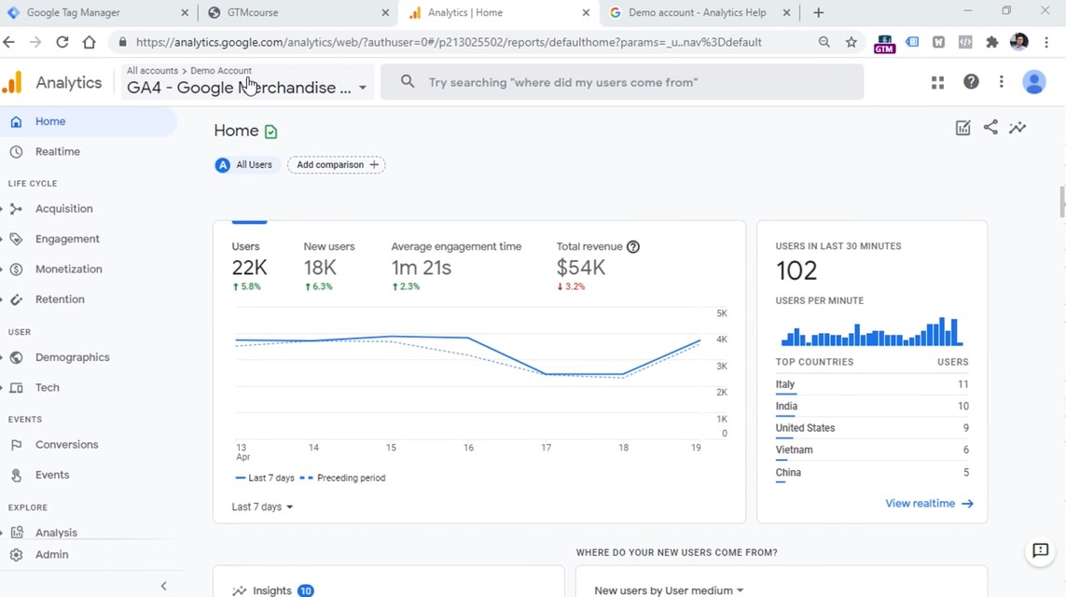Collapse the left navigation sidebar
The height and width of the screenshot is (597, 1066).
(x=164, y=586)
